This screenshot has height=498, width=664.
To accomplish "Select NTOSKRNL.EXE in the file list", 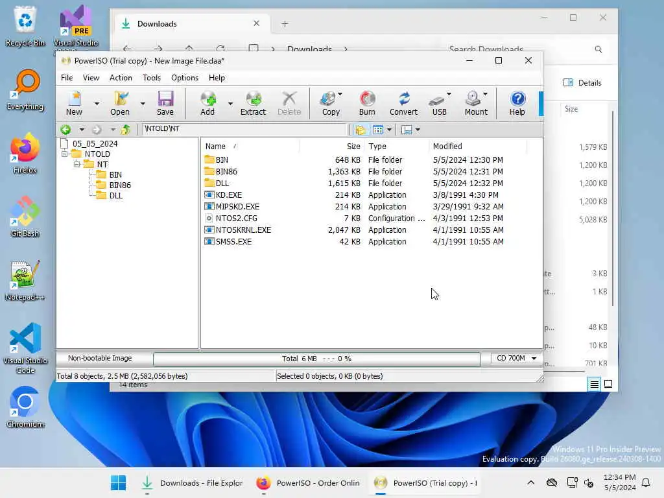I will (244, 230).
